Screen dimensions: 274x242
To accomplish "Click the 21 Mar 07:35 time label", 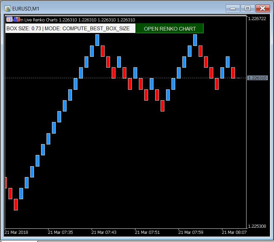I will pyautogui.click(x=60, y=232).
